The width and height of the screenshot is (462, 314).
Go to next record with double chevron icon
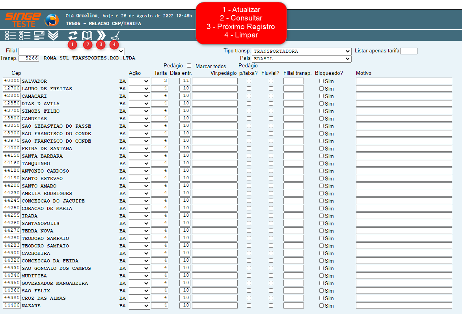coord(101,35)
